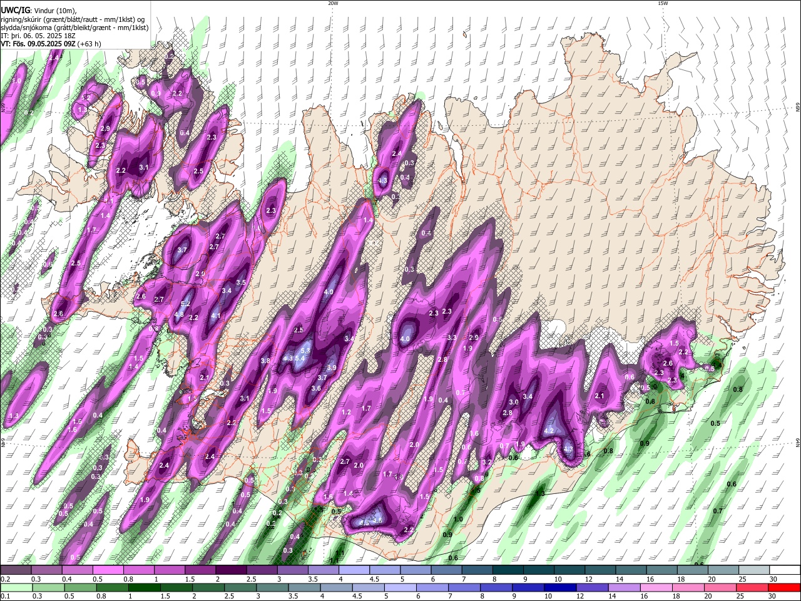Select the light green 0.1 swatch in rain scale
The height and width of the screenshot is (601, 801).
pos(16,587)
